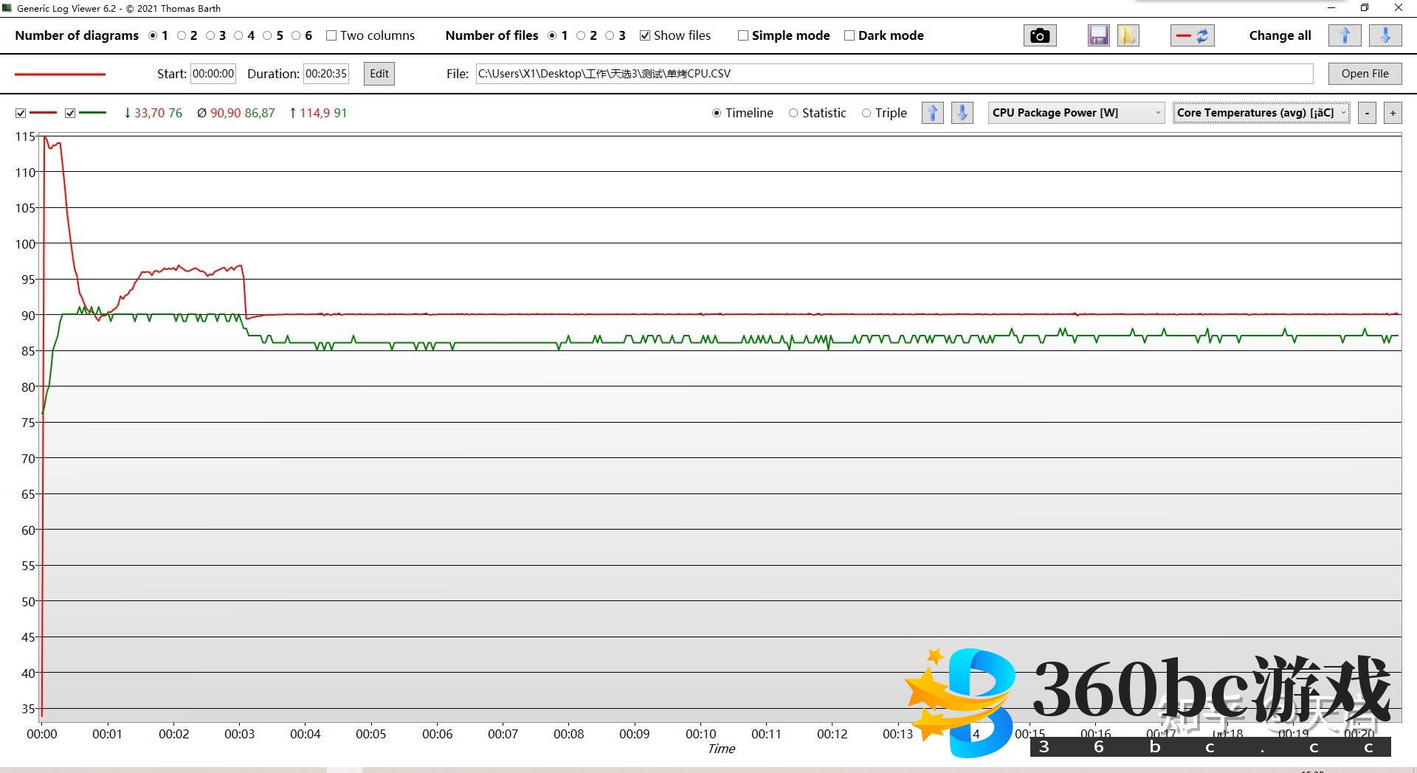Click the file path input field
Image resolution: width=1417 pixels, height=773 pixels.
(x=893, y=74)
